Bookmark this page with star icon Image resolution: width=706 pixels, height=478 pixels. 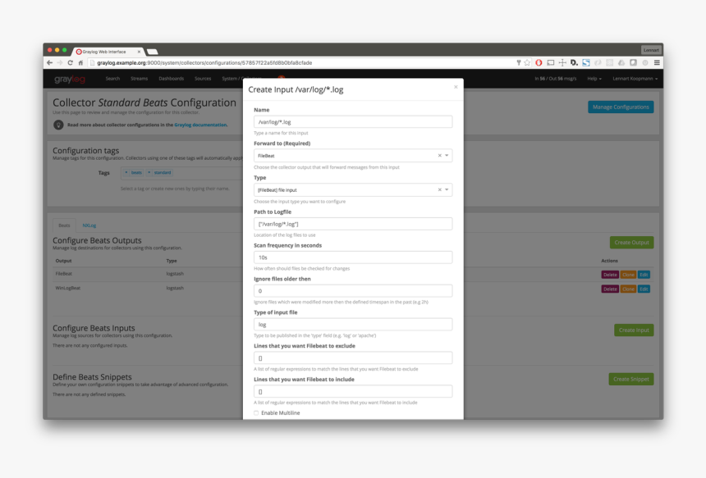pyautogui.click(x=527, y=63)
